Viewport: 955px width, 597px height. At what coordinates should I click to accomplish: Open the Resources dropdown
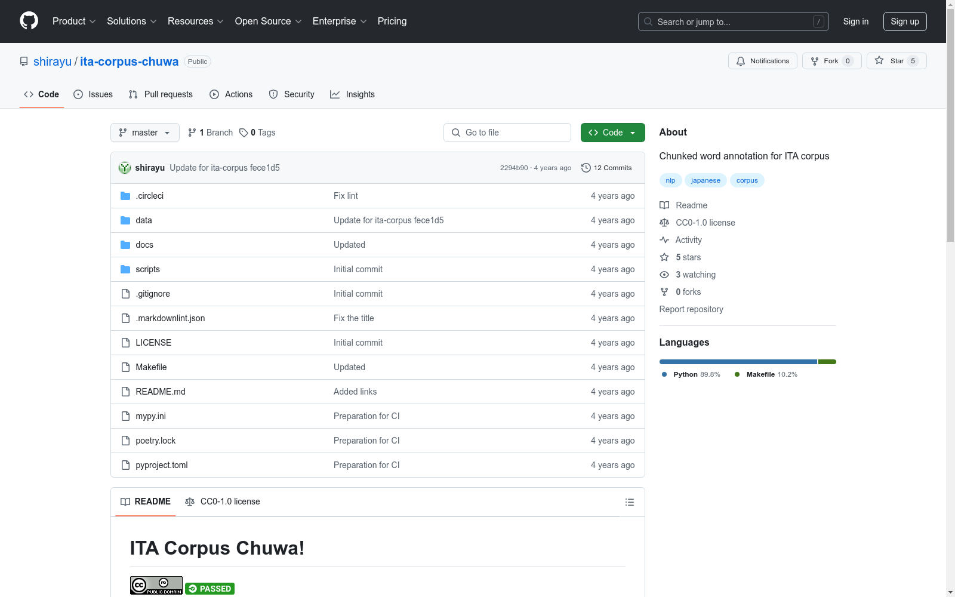[196, 21]
